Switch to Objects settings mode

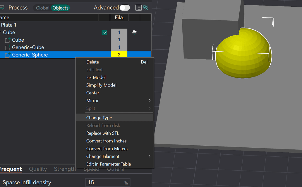61,8
